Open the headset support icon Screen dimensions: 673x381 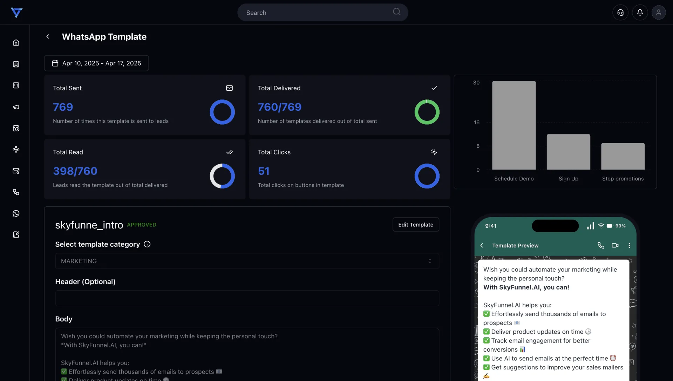tap(620, 13)
